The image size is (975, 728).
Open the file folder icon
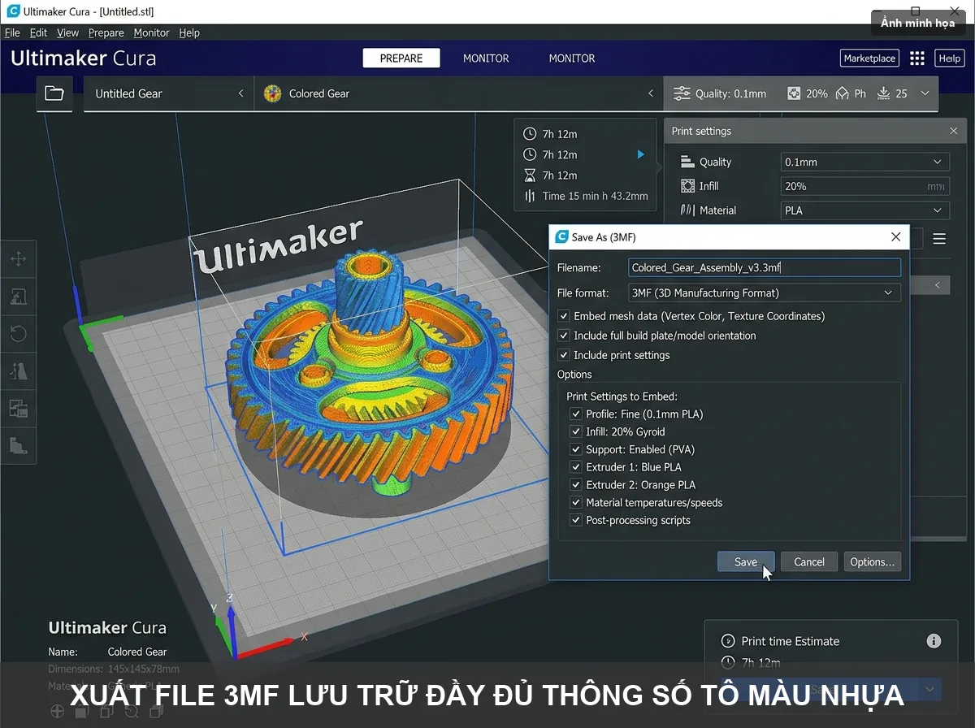tap(54, 93)
